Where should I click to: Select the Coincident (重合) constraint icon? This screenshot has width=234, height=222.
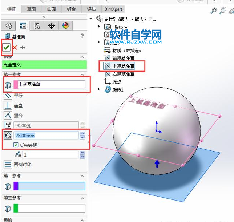[x=8, y=115]
